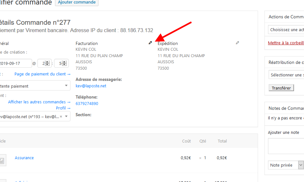Click the quantity multiplier for Assurance
Screen dimensions: 304x182
200,158
